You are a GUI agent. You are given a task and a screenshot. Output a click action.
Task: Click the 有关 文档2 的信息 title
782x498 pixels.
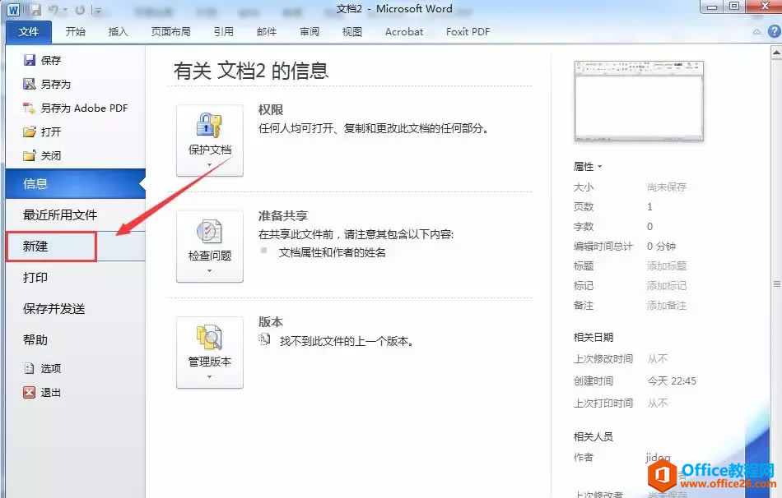(x=251, y=71)
